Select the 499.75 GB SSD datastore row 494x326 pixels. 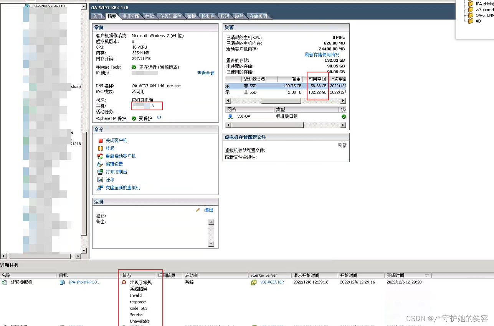[286, 86]
